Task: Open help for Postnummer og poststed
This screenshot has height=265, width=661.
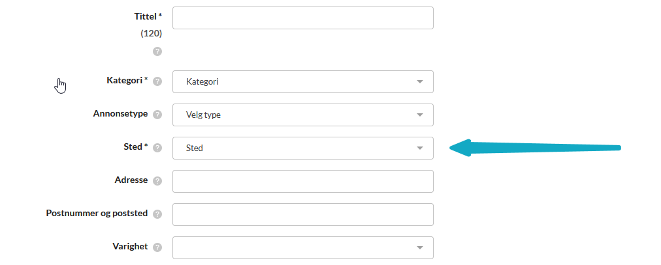Action: (157, 214)
